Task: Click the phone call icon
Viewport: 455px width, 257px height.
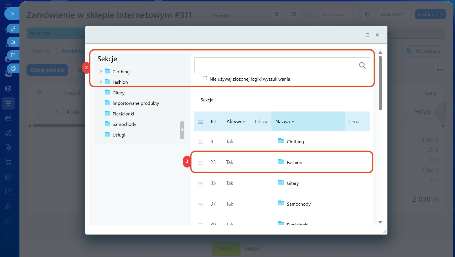Action: click(x=277, y=14)
